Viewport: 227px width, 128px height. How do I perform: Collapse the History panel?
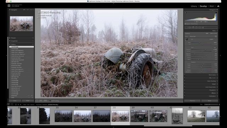point(10,44)
